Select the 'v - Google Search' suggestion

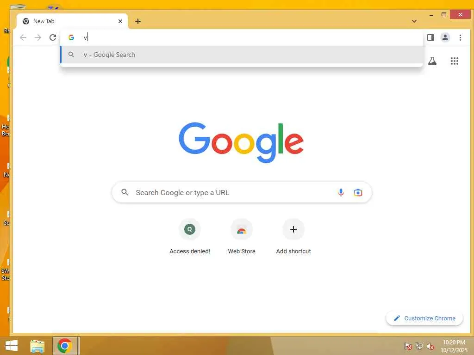(x=241, y=55)
